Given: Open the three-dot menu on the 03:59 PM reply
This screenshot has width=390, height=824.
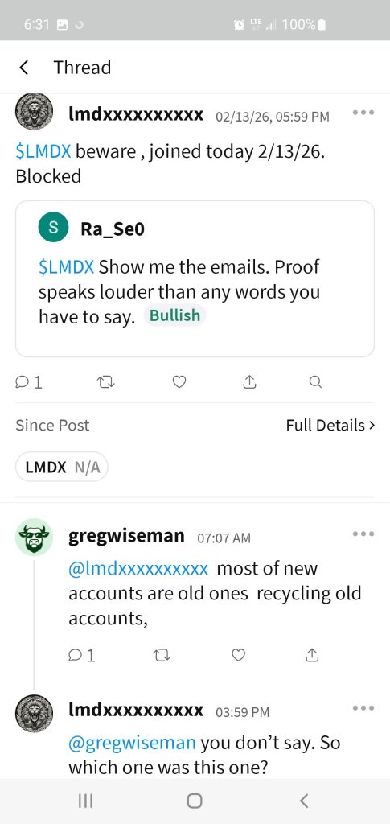Looking at the screenshot, I should point(363,708).
